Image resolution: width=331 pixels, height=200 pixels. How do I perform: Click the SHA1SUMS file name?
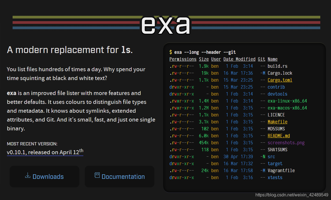277,150
